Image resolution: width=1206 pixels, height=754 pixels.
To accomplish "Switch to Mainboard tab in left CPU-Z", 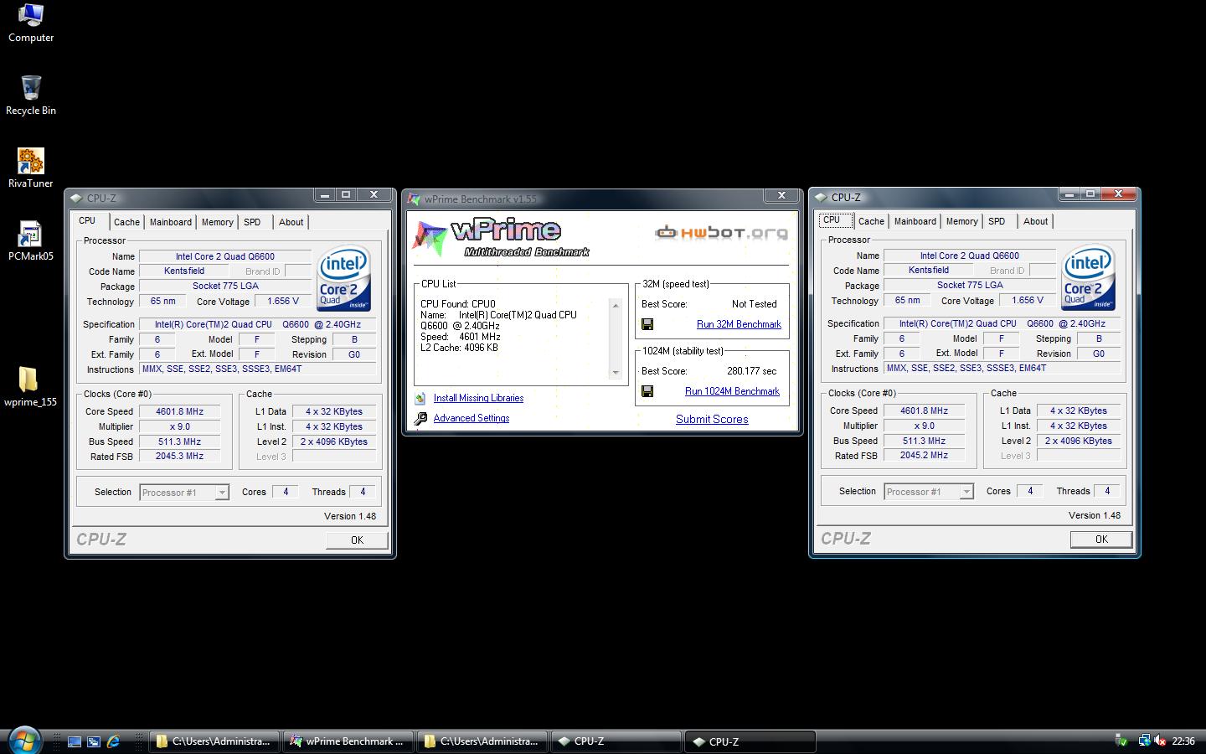I will pyautogui.click(x=171, y=222).
